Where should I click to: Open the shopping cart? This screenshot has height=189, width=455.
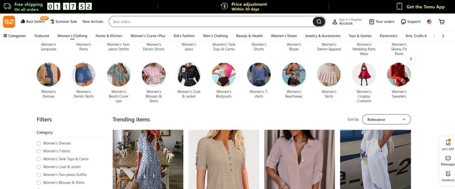click(441, 22)
